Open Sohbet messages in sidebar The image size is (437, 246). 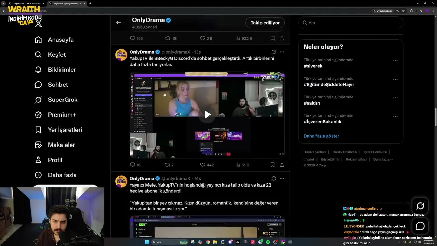[51, 85]
